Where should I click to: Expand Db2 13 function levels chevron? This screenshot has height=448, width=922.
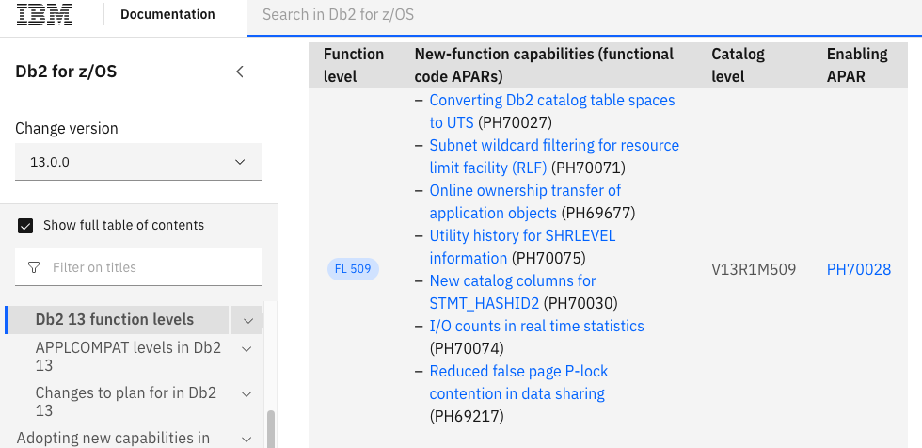point(247,320)
